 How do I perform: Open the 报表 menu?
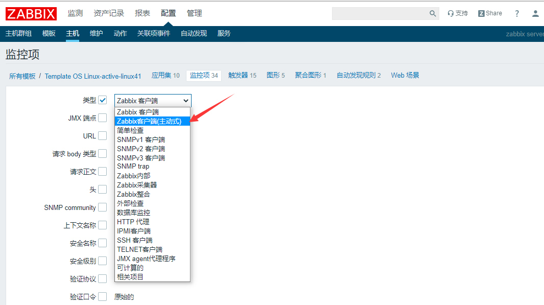click(x=142, y=13)
